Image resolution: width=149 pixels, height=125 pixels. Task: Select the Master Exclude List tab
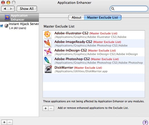103,17
